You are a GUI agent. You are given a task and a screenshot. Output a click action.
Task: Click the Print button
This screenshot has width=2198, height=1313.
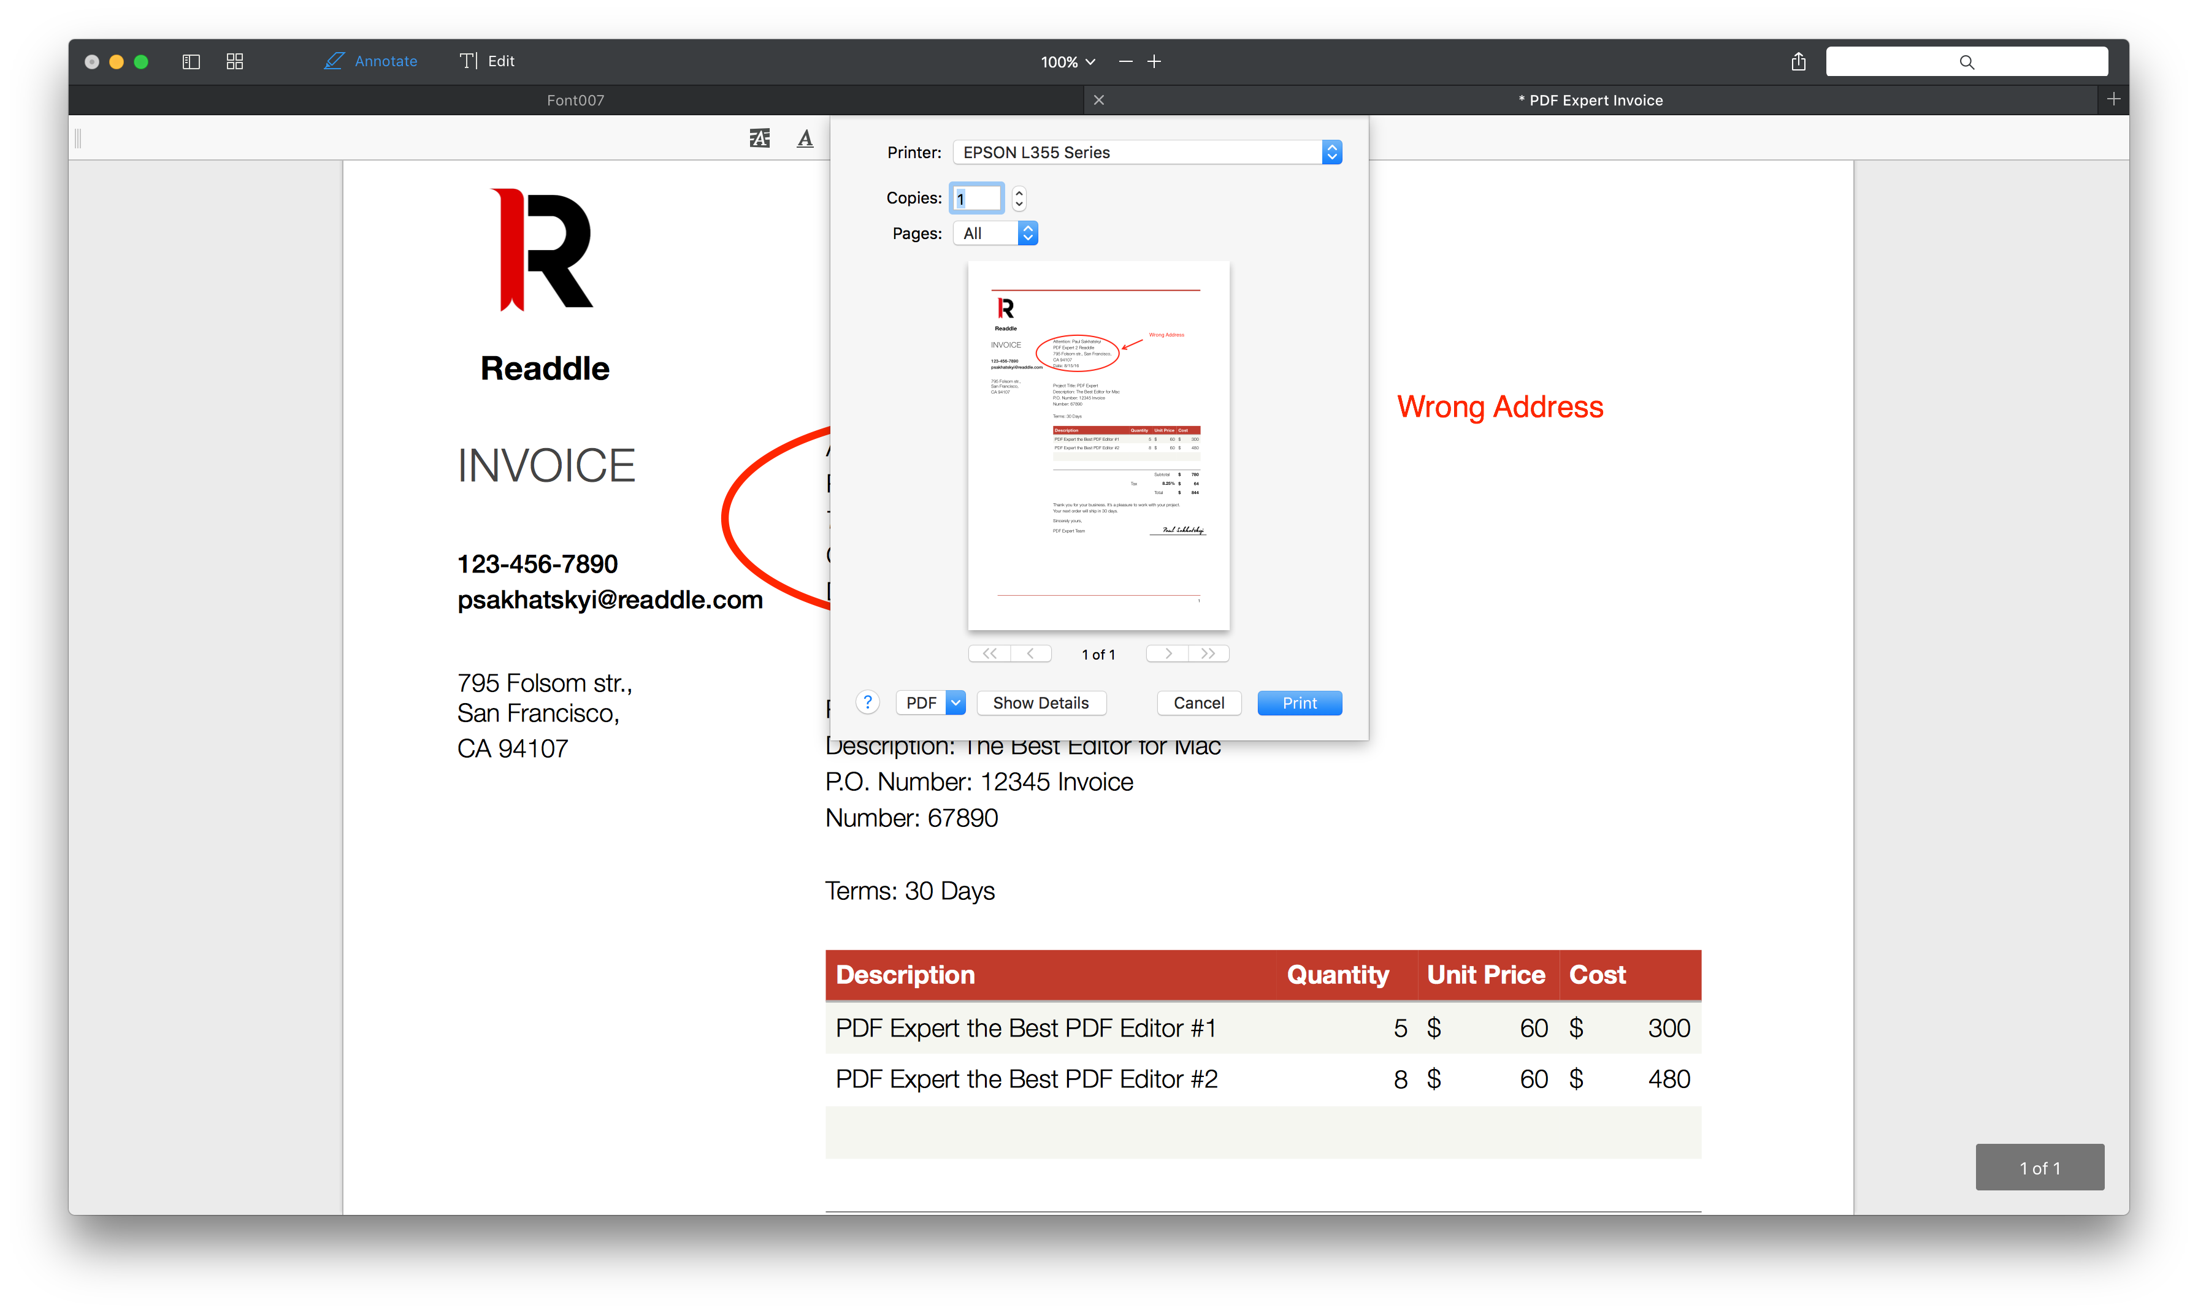pyautogui.click(x=1298, y=702)
